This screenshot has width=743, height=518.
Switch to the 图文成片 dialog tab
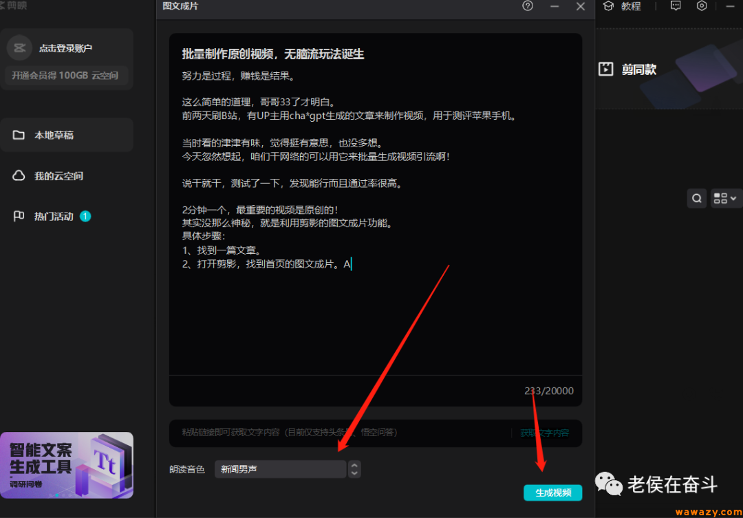tap(179, 6)
